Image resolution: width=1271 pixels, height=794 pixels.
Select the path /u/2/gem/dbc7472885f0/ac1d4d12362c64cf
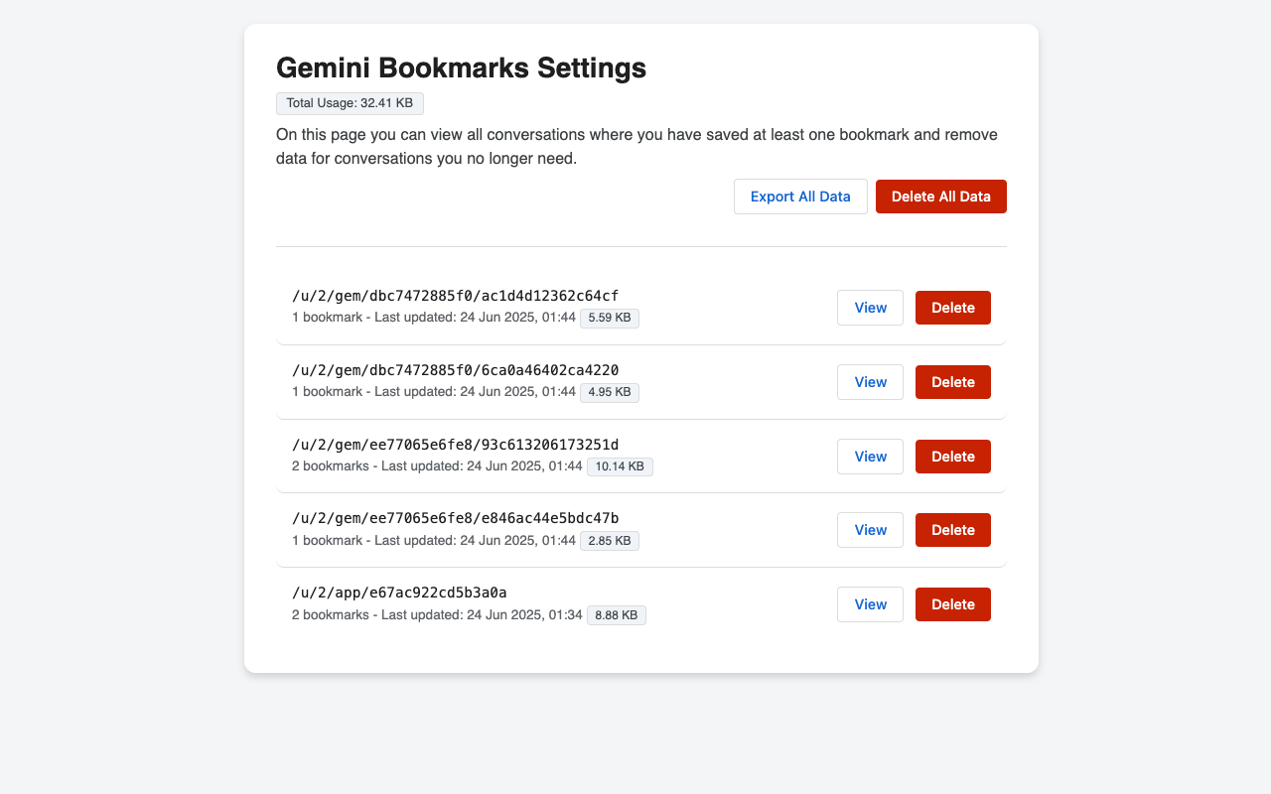pyautogui.click(x=456, y=296)
